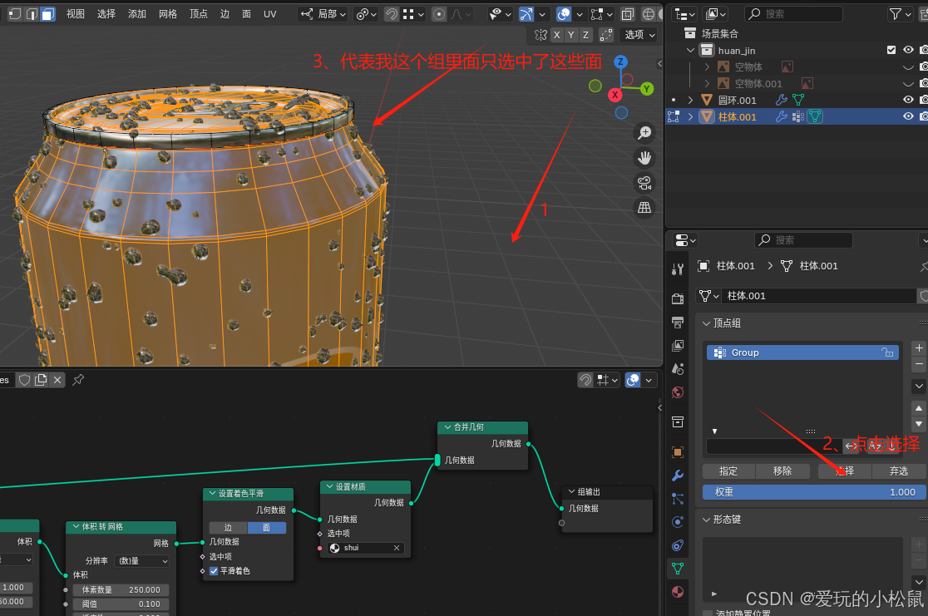Click the 指定 button for vertex group
The image size is (928, 616).
pyautogui.click(x=728, y=471)
